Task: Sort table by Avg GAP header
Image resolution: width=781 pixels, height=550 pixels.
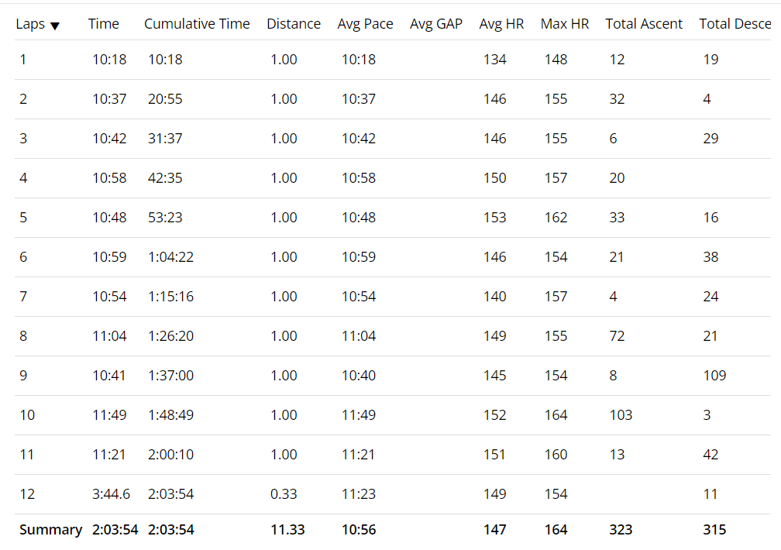Action: coord(436,24)
